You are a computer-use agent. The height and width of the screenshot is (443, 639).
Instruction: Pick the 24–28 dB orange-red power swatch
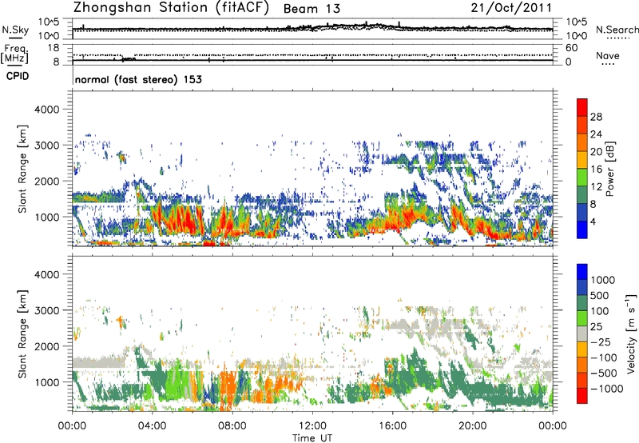(x=582, y=125)
